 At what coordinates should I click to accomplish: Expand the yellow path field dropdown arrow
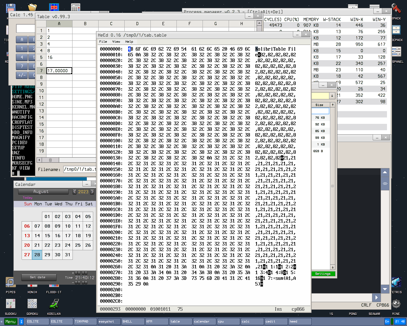point(332,96)
